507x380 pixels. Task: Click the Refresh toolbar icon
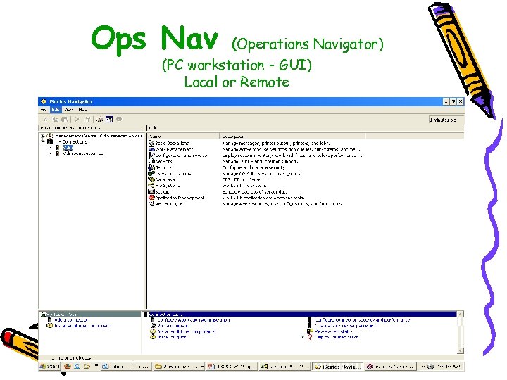[99, 119]
